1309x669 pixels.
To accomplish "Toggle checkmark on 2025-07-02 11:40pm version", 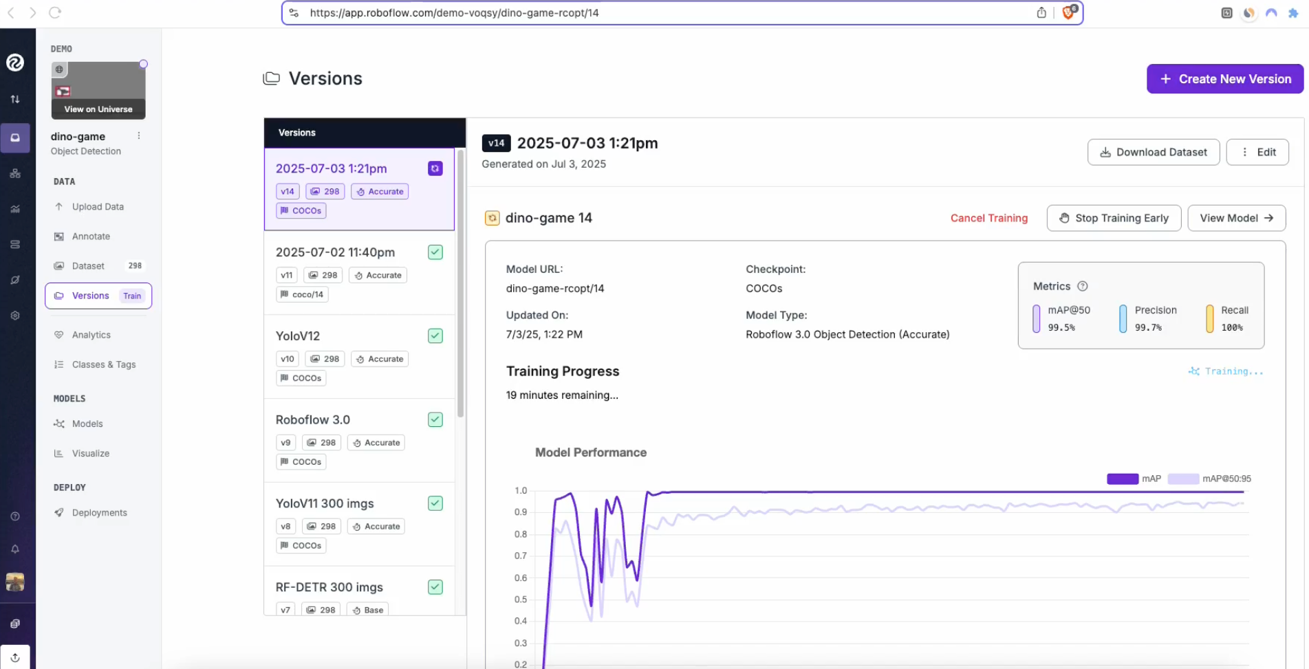I will tap(435, 252).
